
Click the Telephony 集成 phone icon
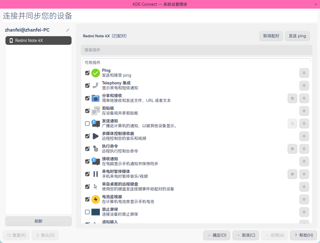click(x=95, y=85)
